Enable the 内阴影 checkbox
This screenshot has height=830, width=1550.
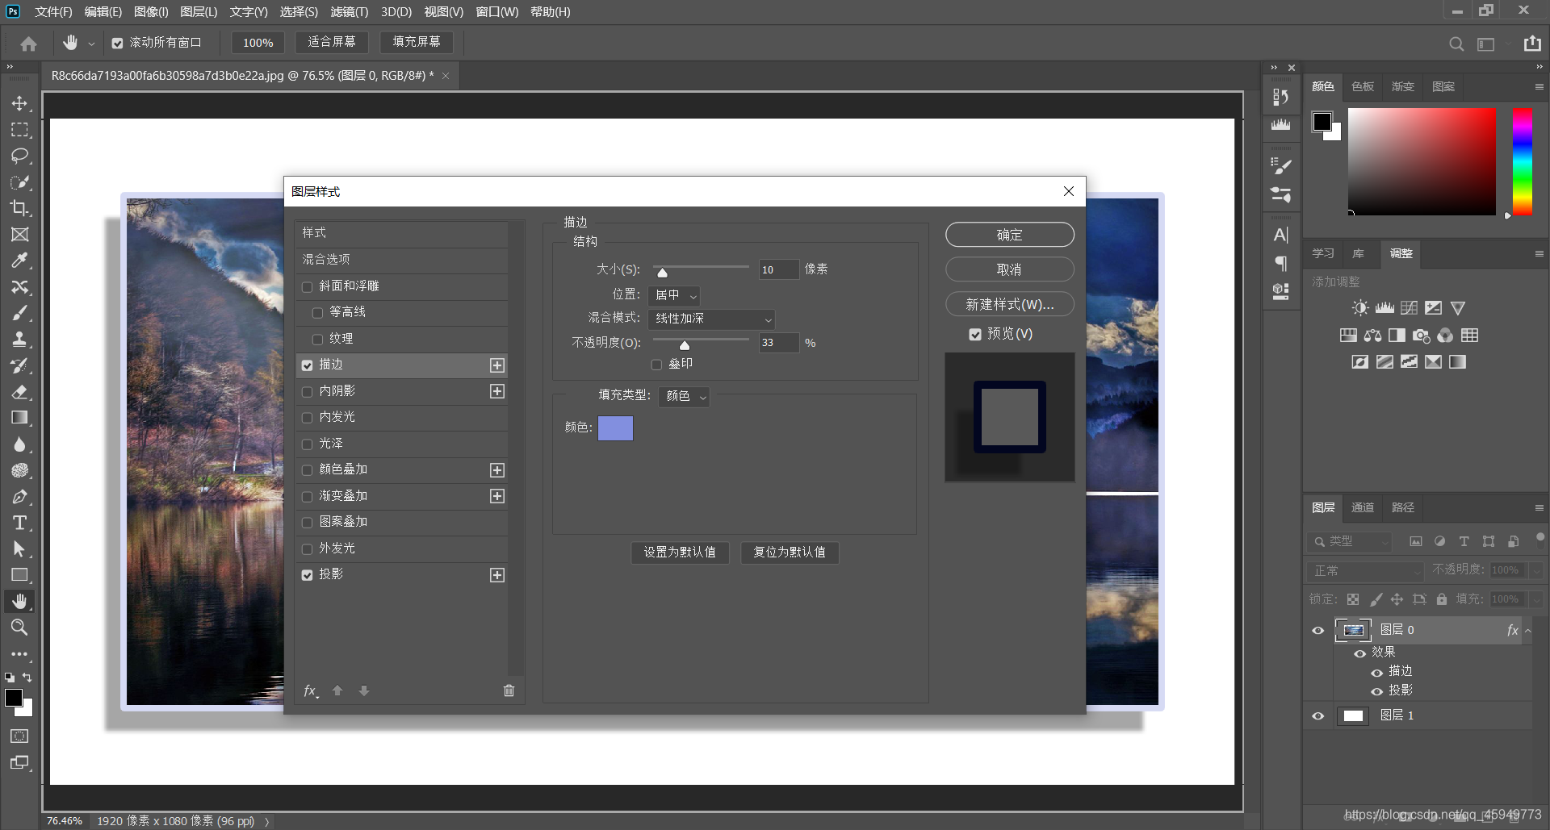307,392
